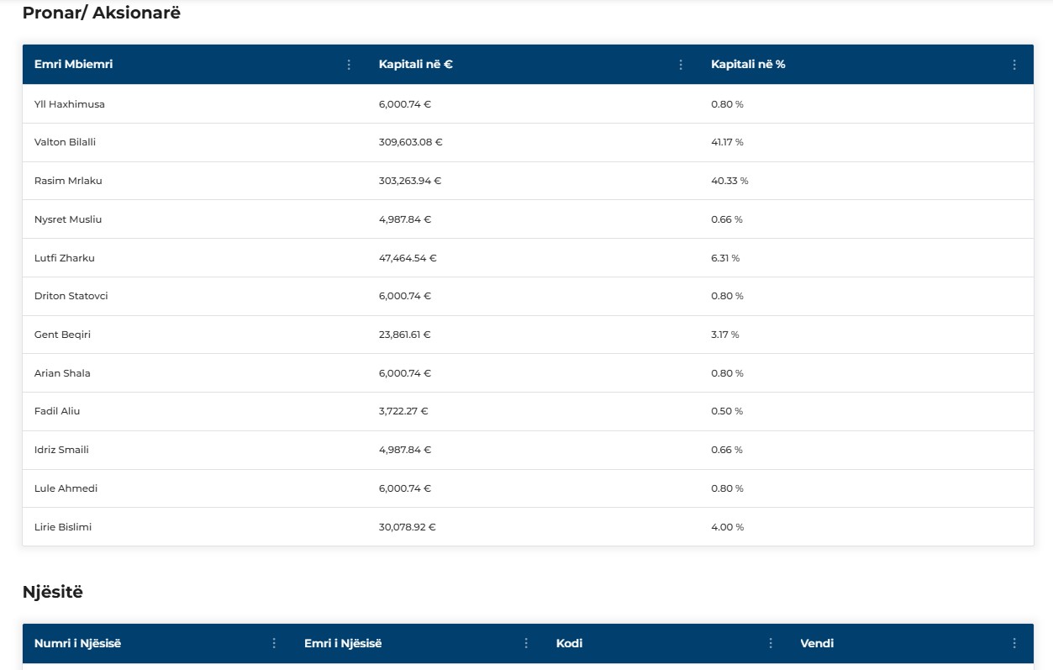Click the Kodi column header

[x=569, y=643]
